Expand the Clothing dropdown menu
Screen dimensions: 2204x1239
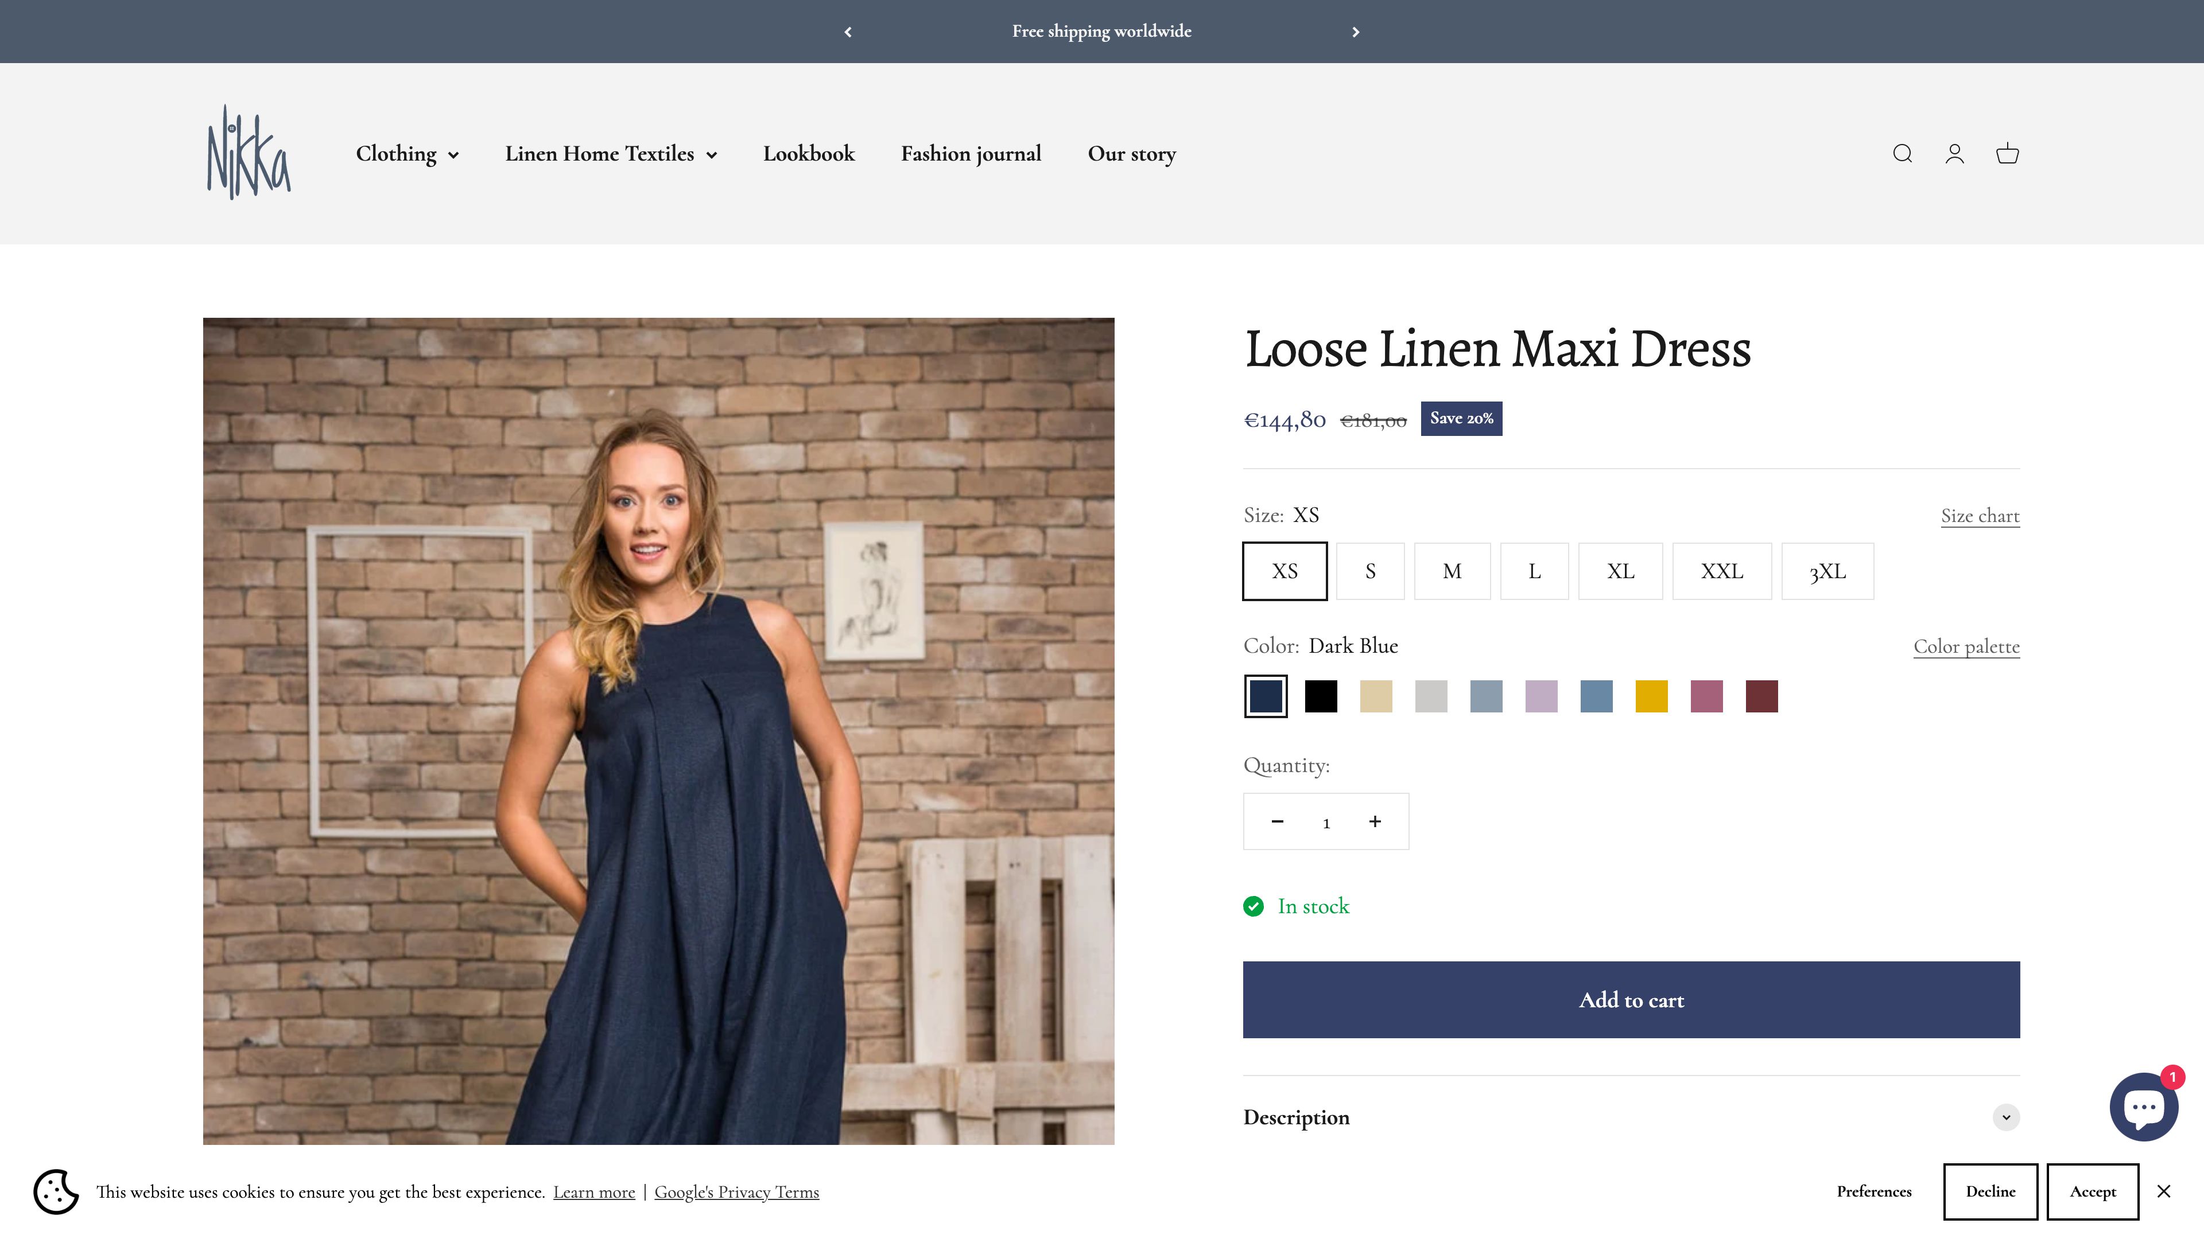408,154
